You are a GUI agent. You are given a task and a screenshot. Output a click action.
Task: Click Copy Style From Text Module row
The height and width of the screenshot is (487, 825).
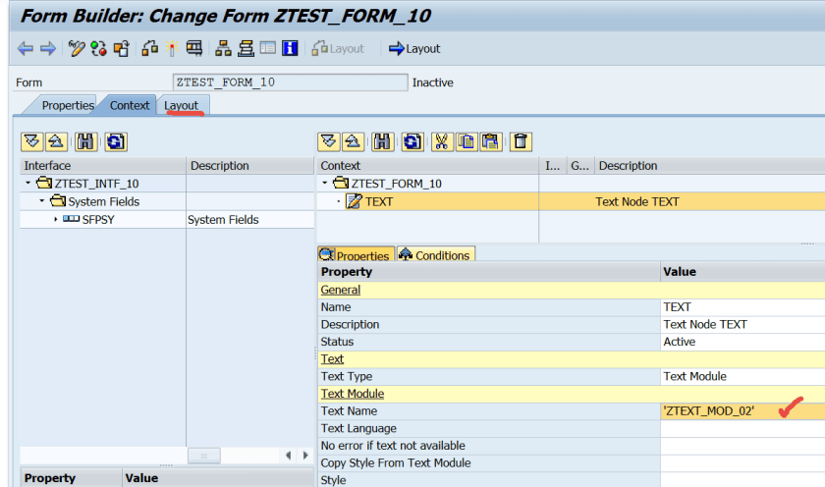(572, 463)
